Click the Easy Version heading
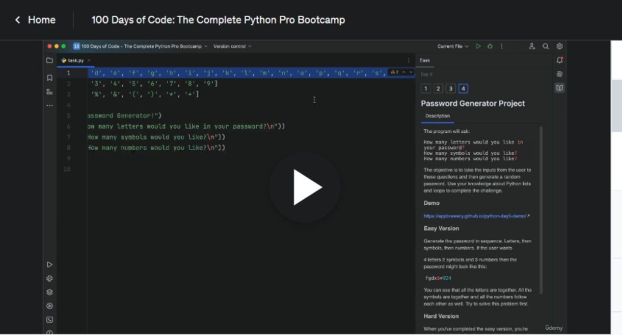 (x=441, y=229)
